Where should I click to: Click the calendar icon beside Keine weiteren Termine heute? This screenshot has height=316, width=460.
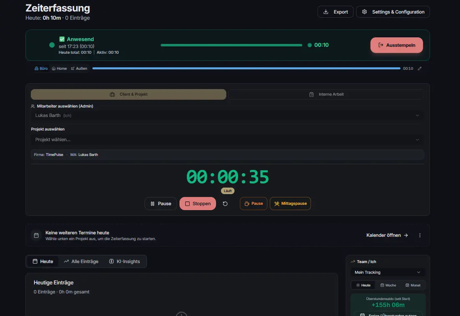point(37,236)
